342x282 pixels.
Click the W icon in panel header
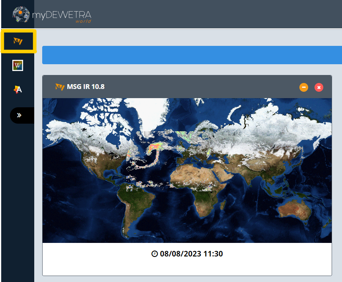click(x=60, y=87)
